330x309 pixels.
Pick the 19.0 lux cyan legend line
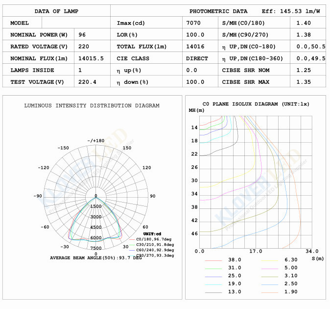(x=213, y=284)
